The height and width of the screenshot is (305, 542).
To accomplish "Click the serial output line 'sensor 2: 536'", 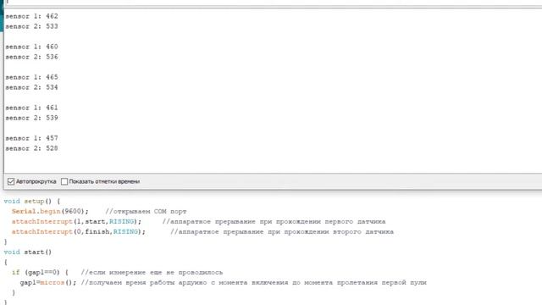I will 31,57.
